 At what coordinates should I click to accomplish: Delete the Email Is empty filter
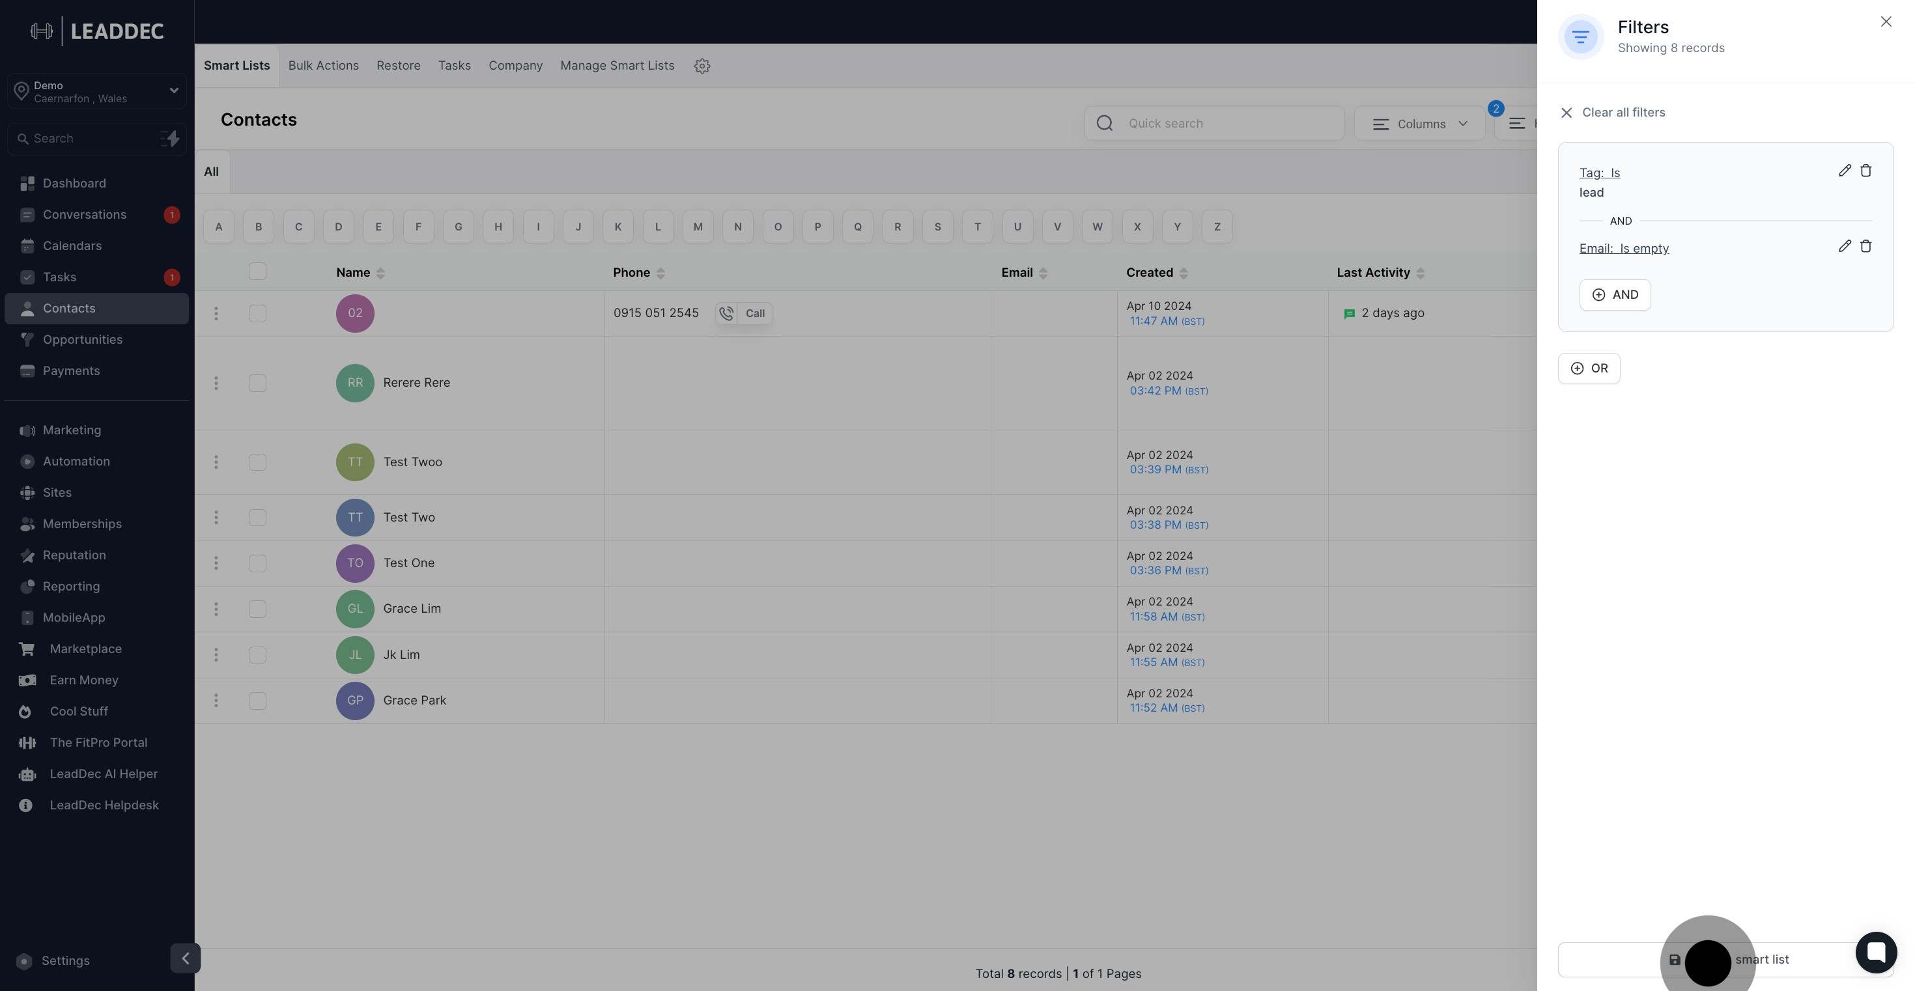point(1865,246)
